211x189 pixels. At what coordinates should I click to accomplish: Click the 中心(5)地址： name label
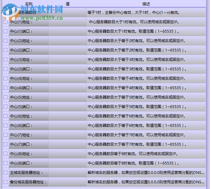point(21,97)
